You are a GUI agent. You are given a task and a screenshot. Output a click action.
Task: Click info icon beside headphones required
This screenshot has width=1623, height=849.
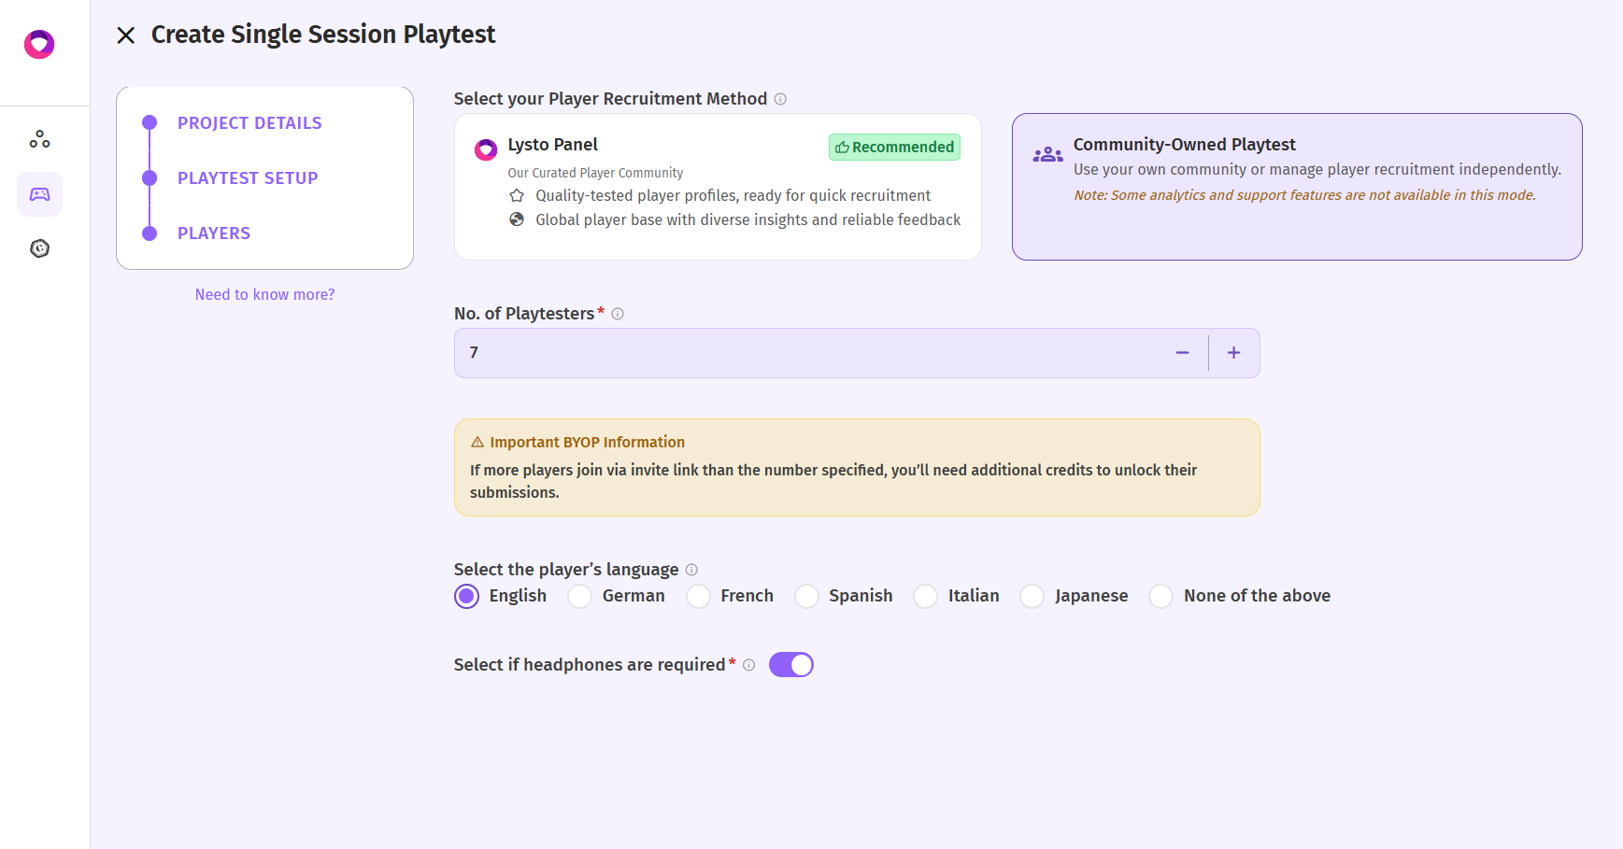point(748,665)
